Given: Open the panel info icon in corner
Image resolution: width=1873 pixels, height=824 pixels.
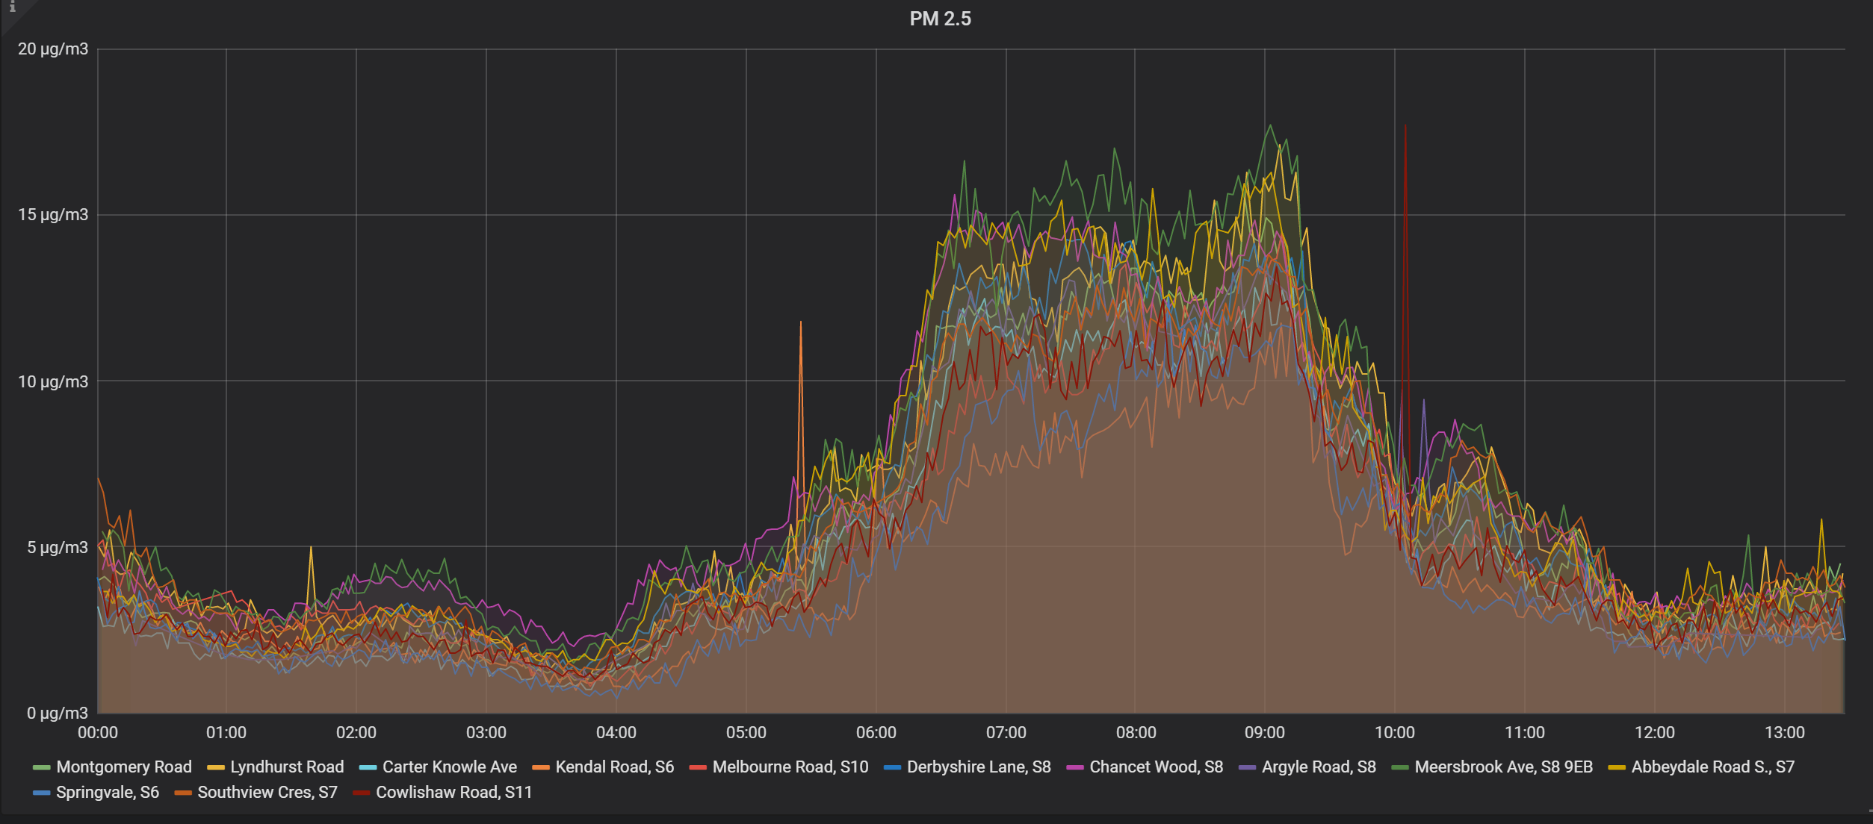Looking at the screenshot, I should pyautogui.click(x=12, y=6).
